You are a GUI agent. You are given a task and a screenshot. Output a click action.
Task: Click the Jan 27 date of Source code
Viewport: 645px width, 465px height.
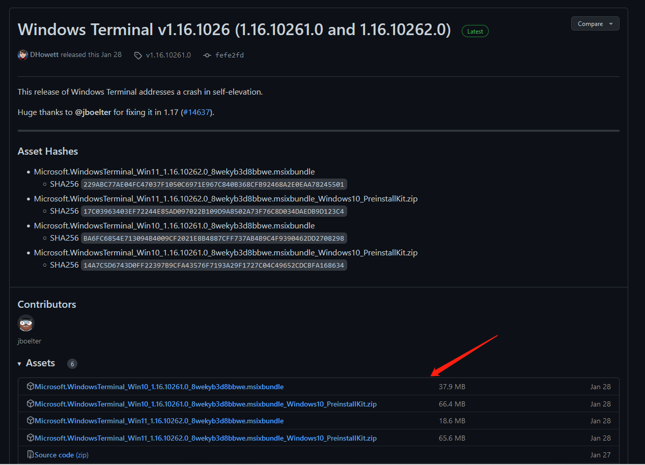point(601,455)
